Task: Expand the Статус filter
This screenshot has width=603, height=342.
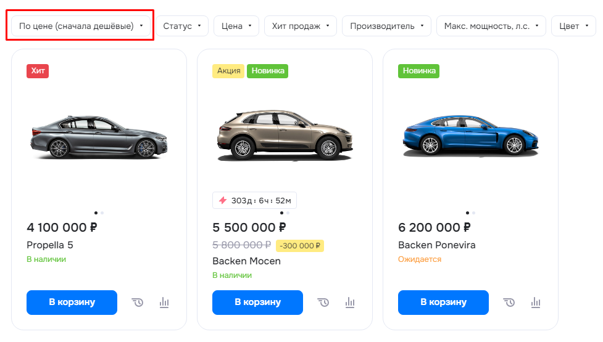Action: (182, 26)
